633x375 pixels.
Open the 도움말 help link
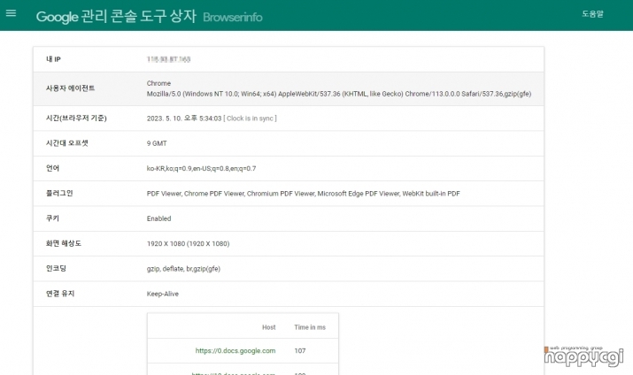tap(592, 14)
